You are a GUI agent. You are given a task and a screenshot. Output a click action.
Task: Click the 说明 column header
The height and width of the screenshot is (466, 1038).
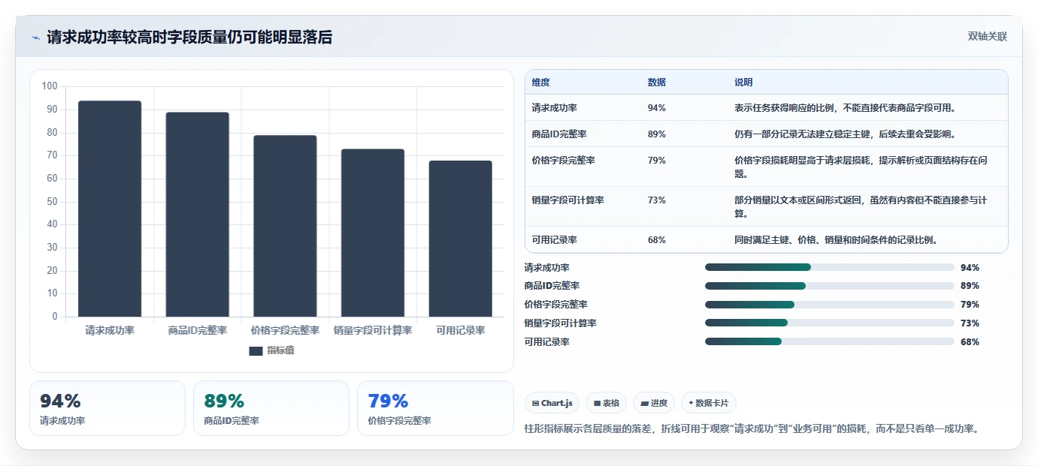[x=743, y=83]
